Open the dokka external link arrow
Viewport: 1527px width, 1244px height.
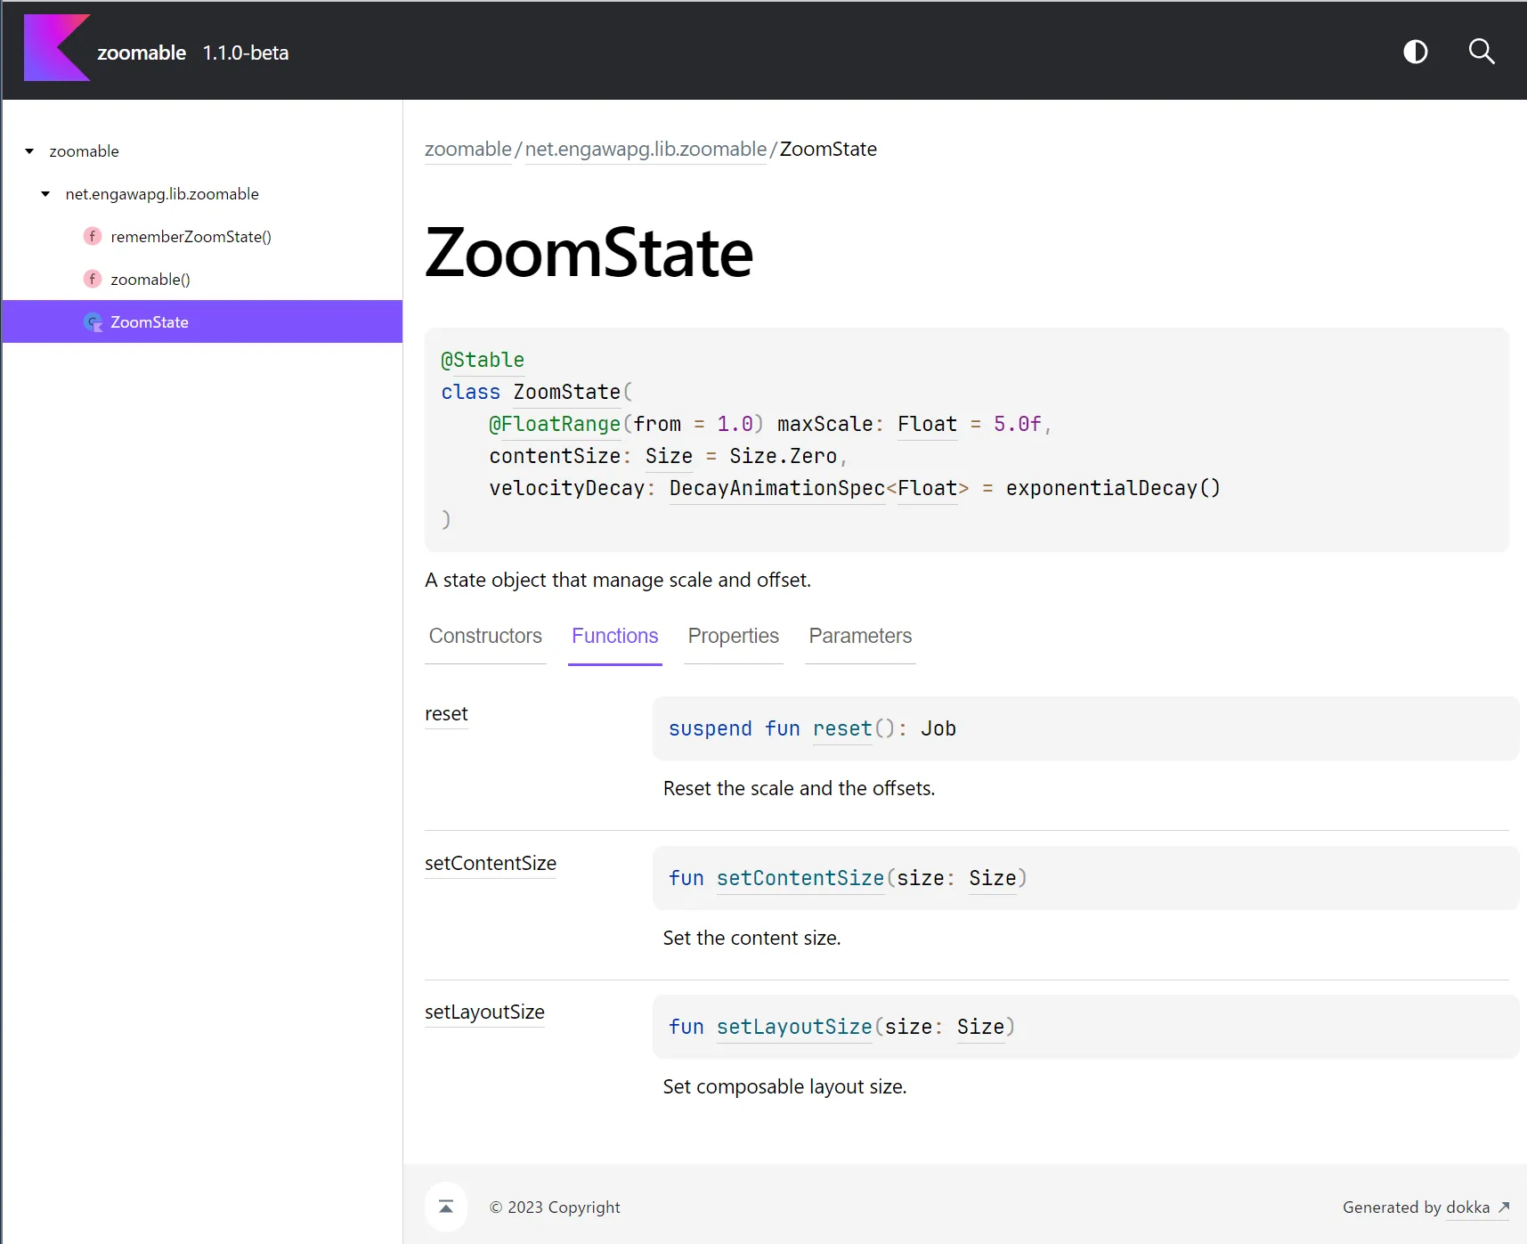point(1504,1207)
